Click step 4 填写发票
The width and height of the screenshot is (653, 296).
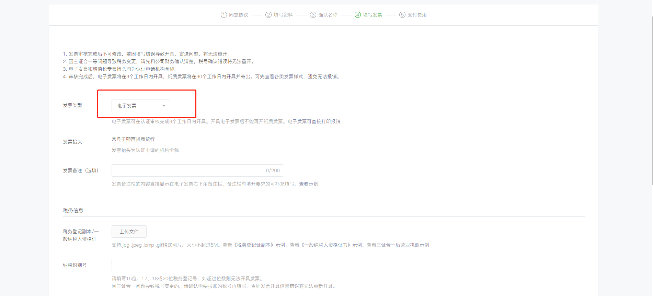click(368, 15)
